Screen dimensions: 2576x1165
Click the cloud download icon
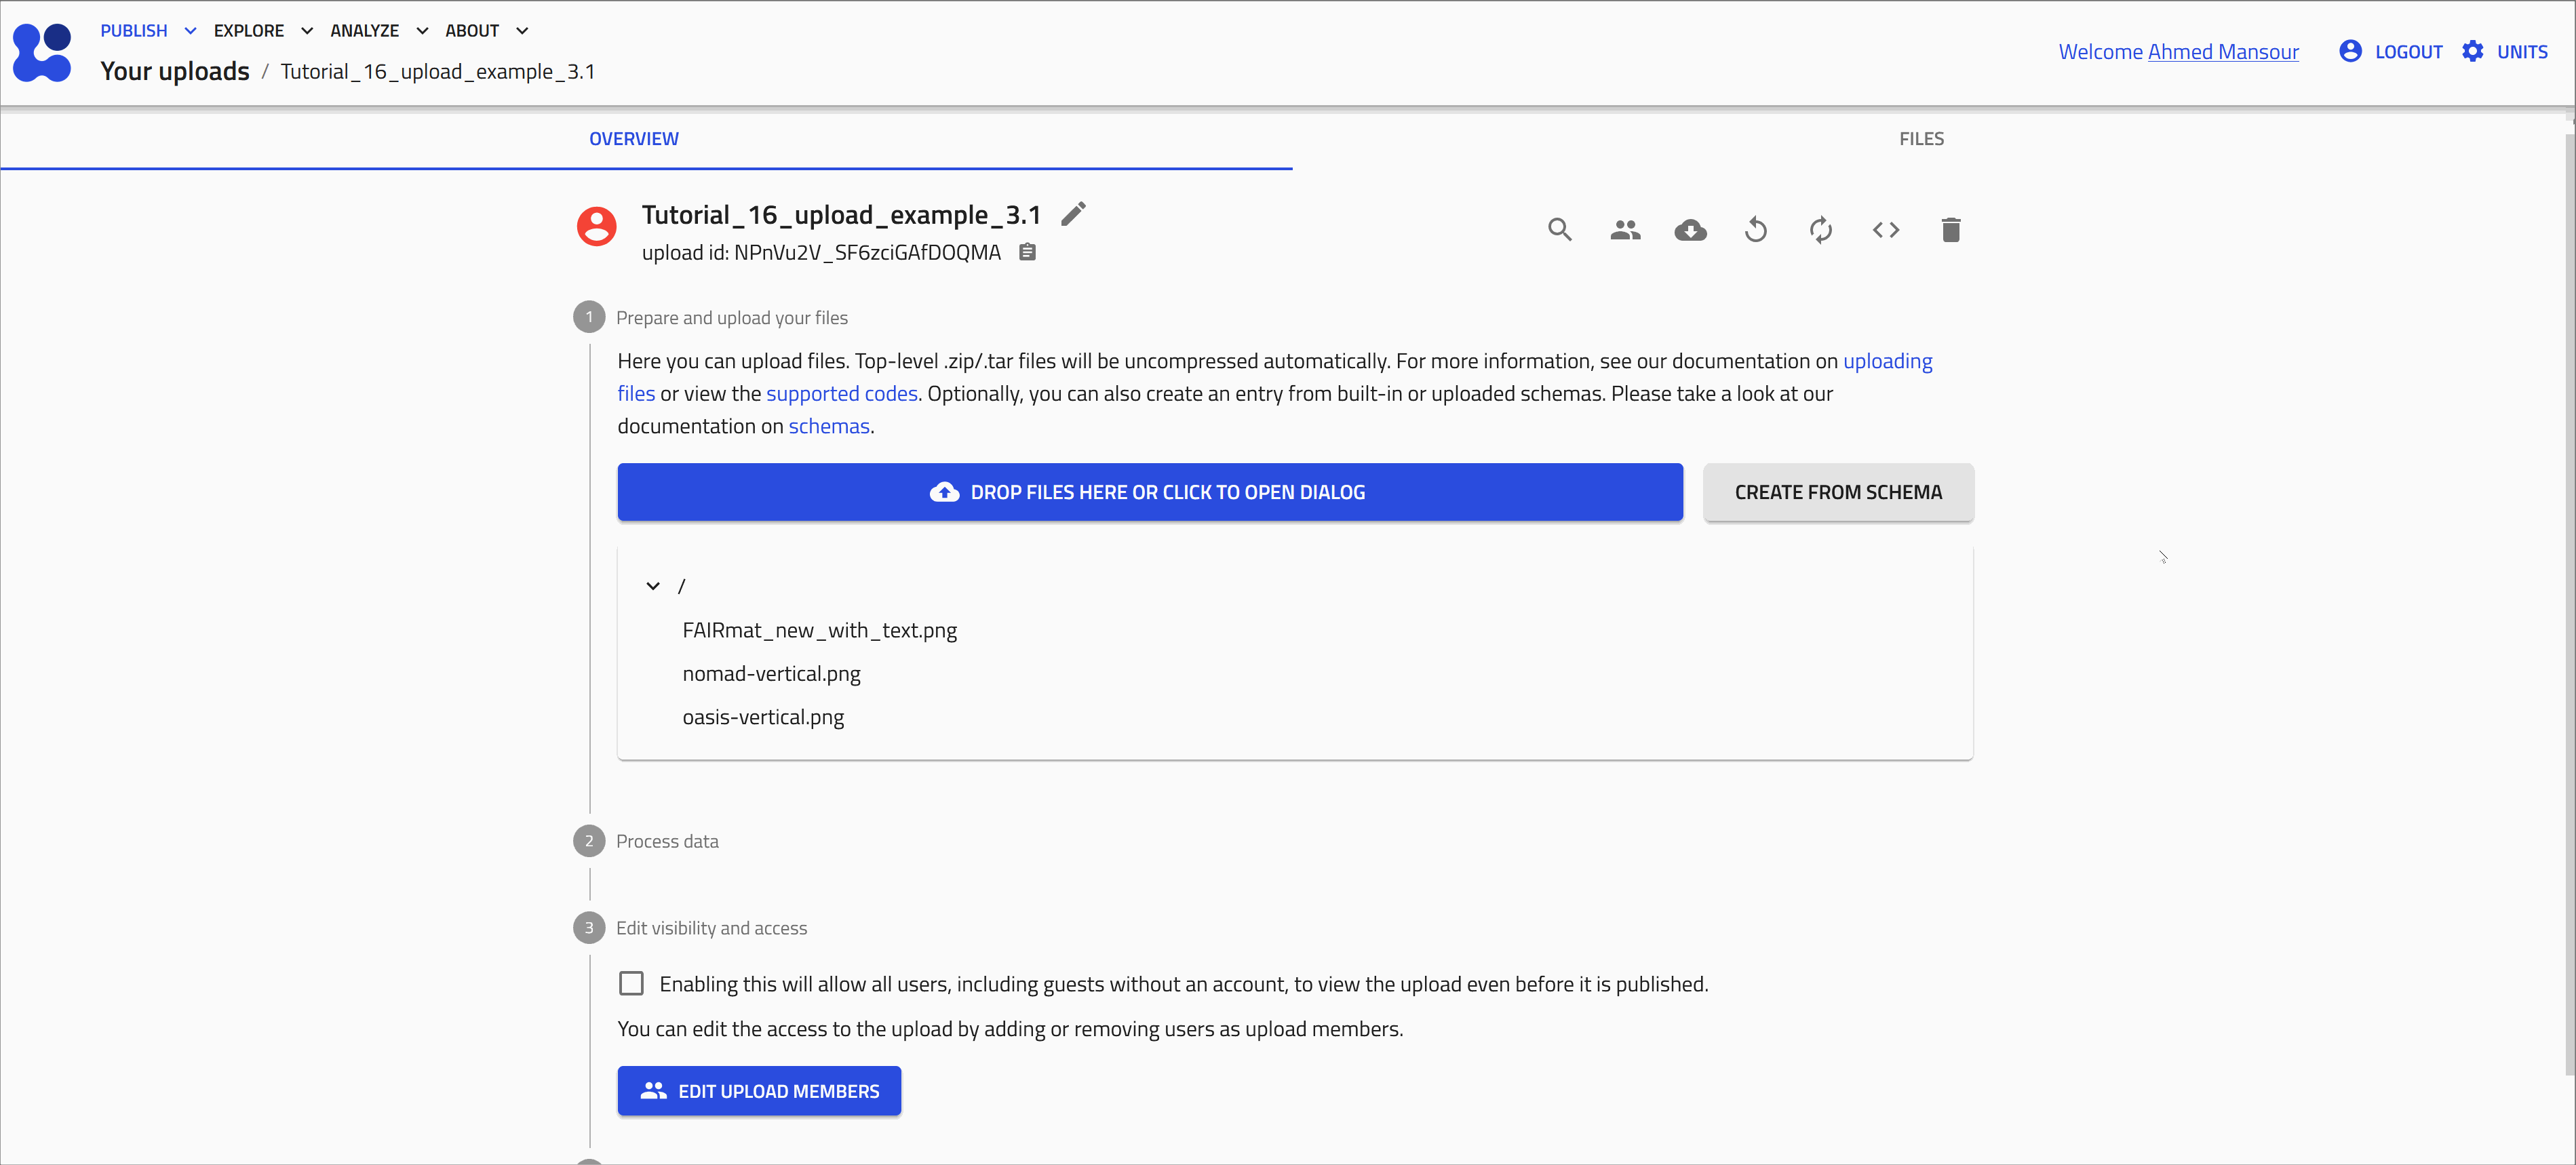tap(1690, 230)
